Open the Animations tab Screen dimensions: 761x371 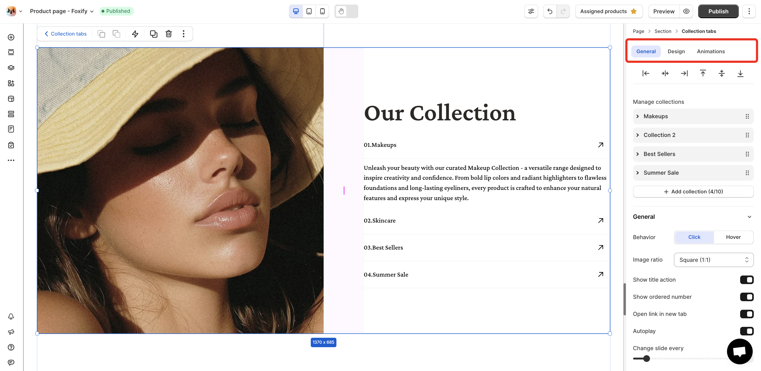pos(711,51)
